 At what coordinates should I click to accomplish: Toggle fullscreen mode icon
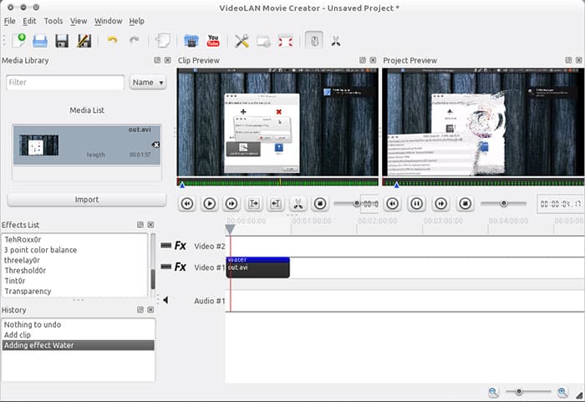[286, 41]
